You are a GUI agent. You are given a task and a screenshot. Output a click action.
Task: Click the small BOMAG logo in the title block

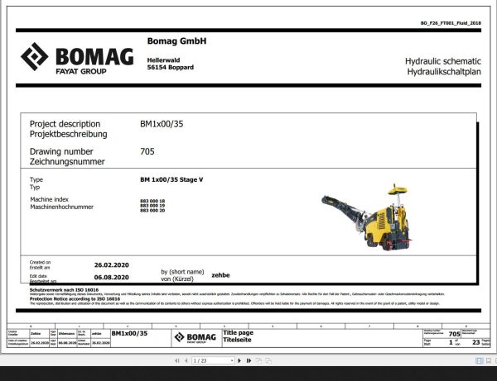(195, 338)
